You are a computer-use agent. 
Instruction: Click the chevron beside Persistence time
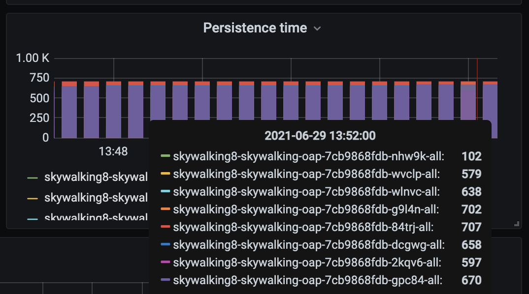pyautogui.click(x=317, y=29)
